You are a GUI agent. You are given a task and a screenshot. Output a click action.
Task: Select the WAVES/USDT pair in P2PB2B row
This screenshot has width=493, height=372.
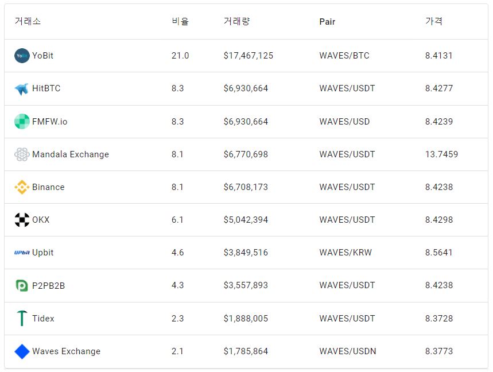(x=347, y=285)
